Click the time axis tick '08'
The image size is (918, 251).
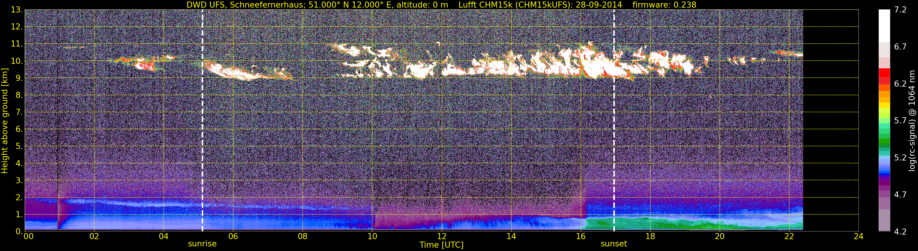click(303, 236)
